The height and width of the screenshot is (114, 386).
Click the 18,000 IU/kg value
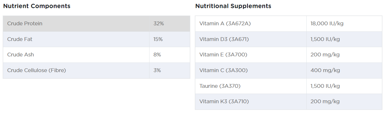tap(327, 24)
